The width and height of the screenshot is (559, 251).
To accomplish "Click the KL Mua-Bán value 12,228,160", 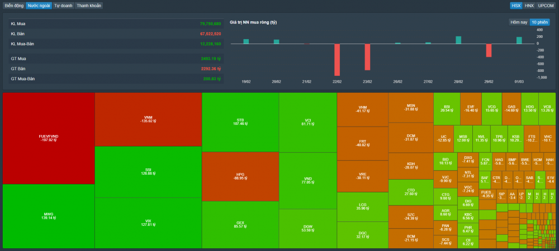I will pos(210,44).
